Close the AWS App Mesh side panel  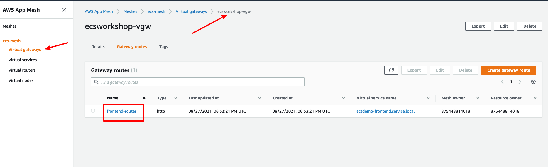pyautogui.click(x=64, y=10)
